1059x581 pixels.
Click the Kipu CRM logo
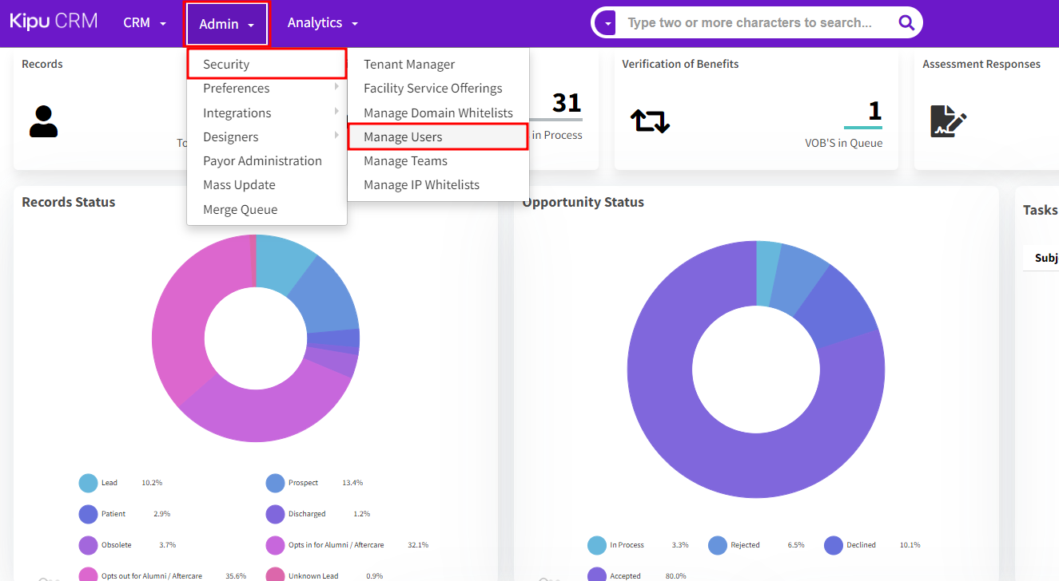coord(54,22)
